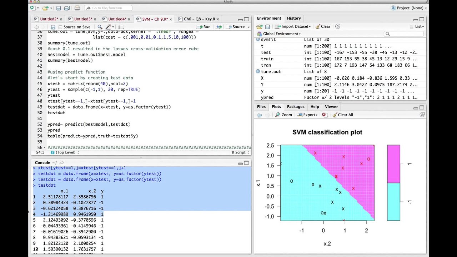Image resolution: width=457 pixels, height=257 pixels.
Task: Click the cyan area of the plot legend
Action: (393, 202)
